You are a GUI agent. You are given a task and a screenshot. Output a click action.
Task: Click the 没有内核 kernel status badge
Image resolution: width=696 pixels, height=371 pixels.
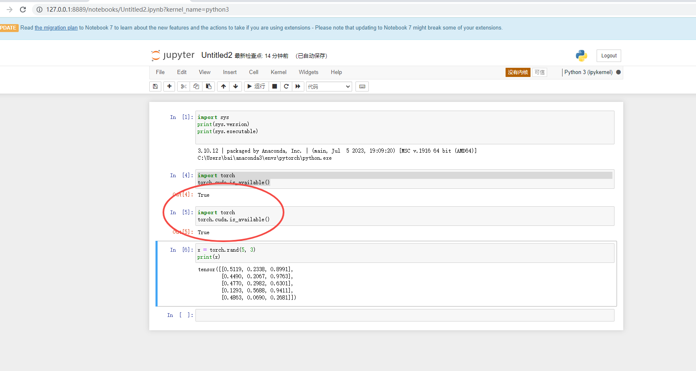(x=518, y=72)
